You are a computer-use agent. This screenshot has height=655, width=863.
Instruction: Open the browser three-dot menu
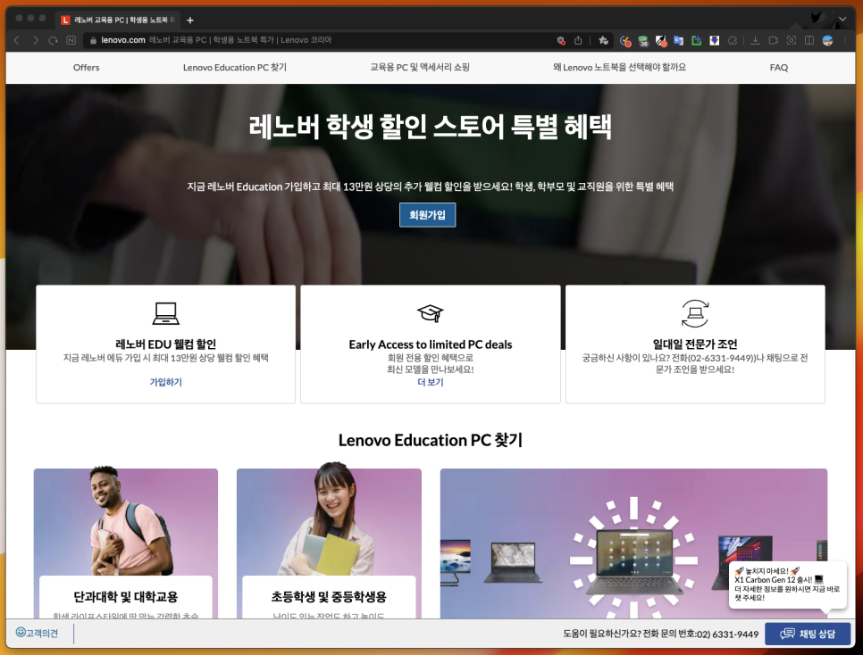pyautogui.click(x=845, y=41)
